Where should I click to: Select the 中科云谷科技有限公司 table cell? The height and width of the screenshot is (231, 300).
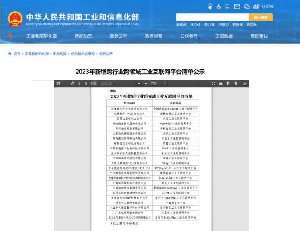(x=129, y=129)
